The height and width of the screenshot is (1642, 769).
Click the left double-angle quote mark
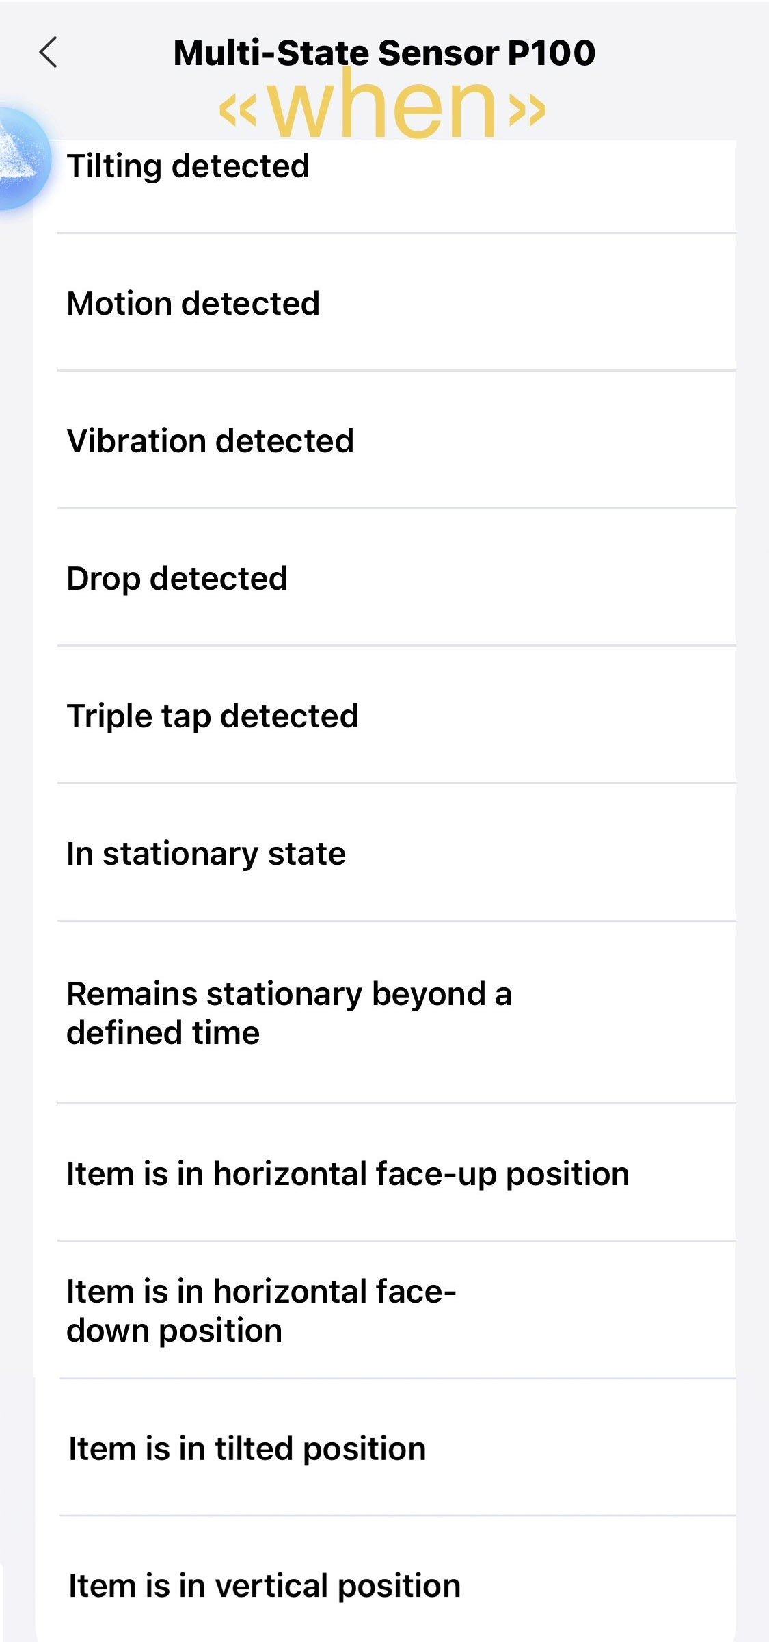(x=238, y=109)
